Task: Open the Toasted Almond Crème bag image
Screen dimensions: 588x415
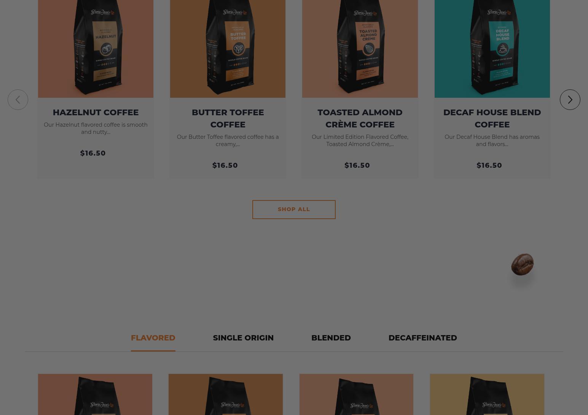Action: pyautogui.click(x=360, y=49)
